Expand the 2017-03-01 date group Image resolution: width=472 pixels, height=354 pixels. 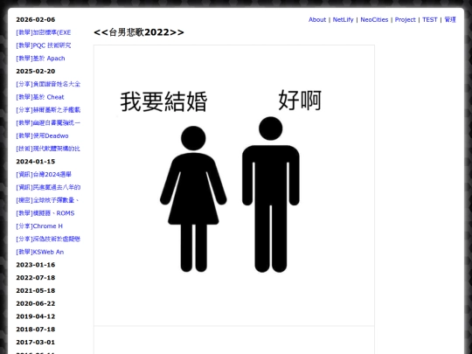[36, 343]
